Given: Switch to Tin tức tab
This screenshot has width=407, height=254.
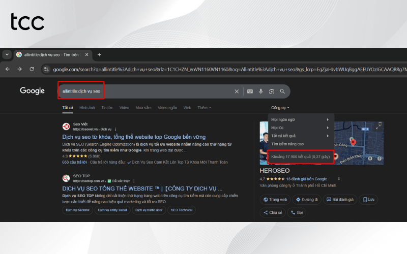Looking at the screenshot, I should 107,108.
